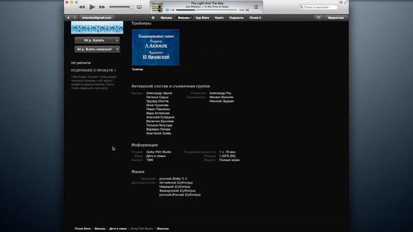Open actor Валентин Брылеев
Image resolution: width=413 pixels, height=232 pixels.
pos(160,121)
